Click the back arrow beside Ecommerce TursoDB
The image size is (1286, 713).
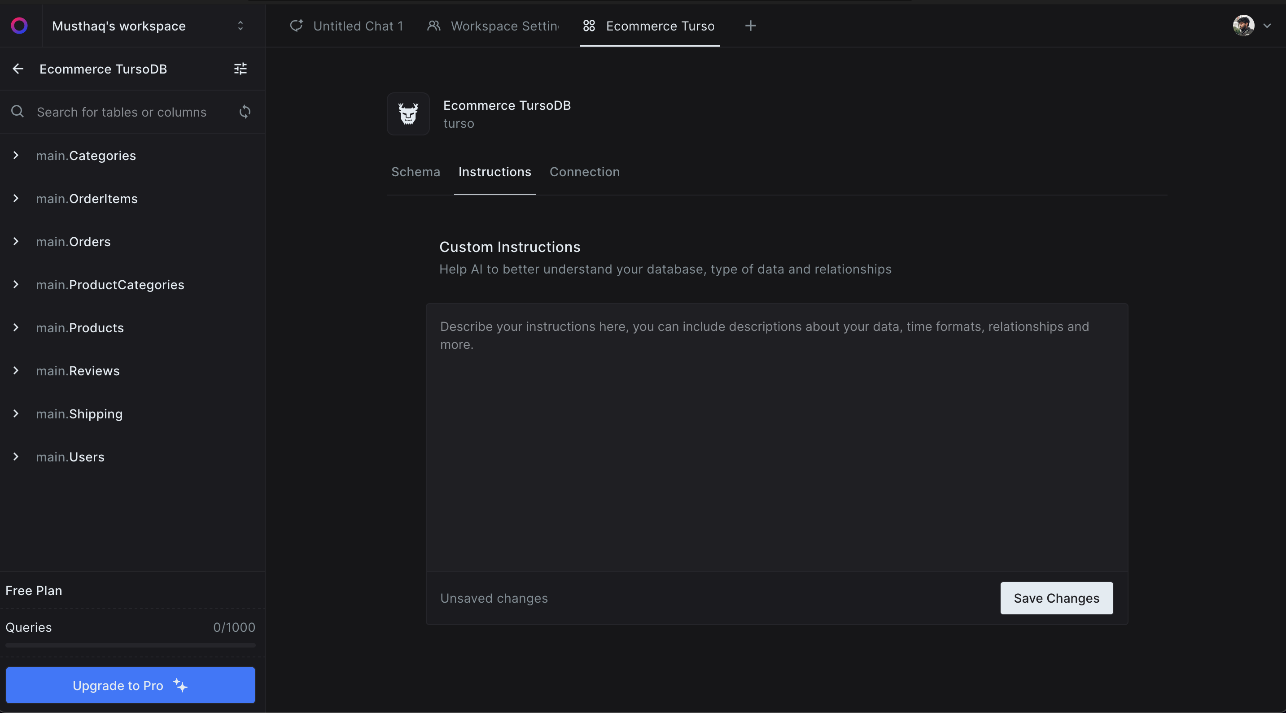(x=18, y=69)
